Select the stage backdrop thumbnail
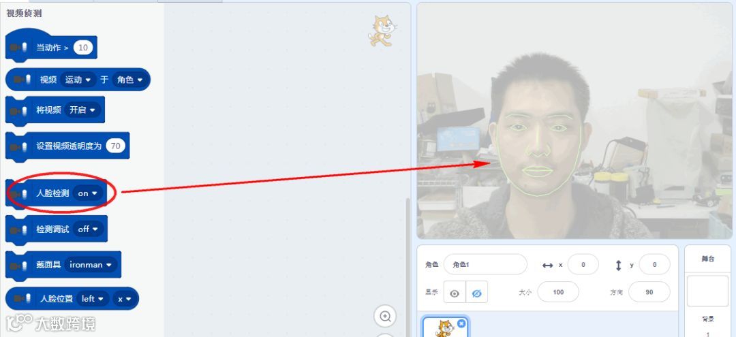 tap(708, 291)
